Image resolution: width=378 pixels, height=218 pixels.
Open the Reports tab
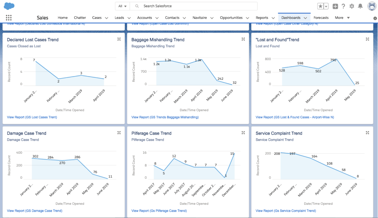(262, 18)
